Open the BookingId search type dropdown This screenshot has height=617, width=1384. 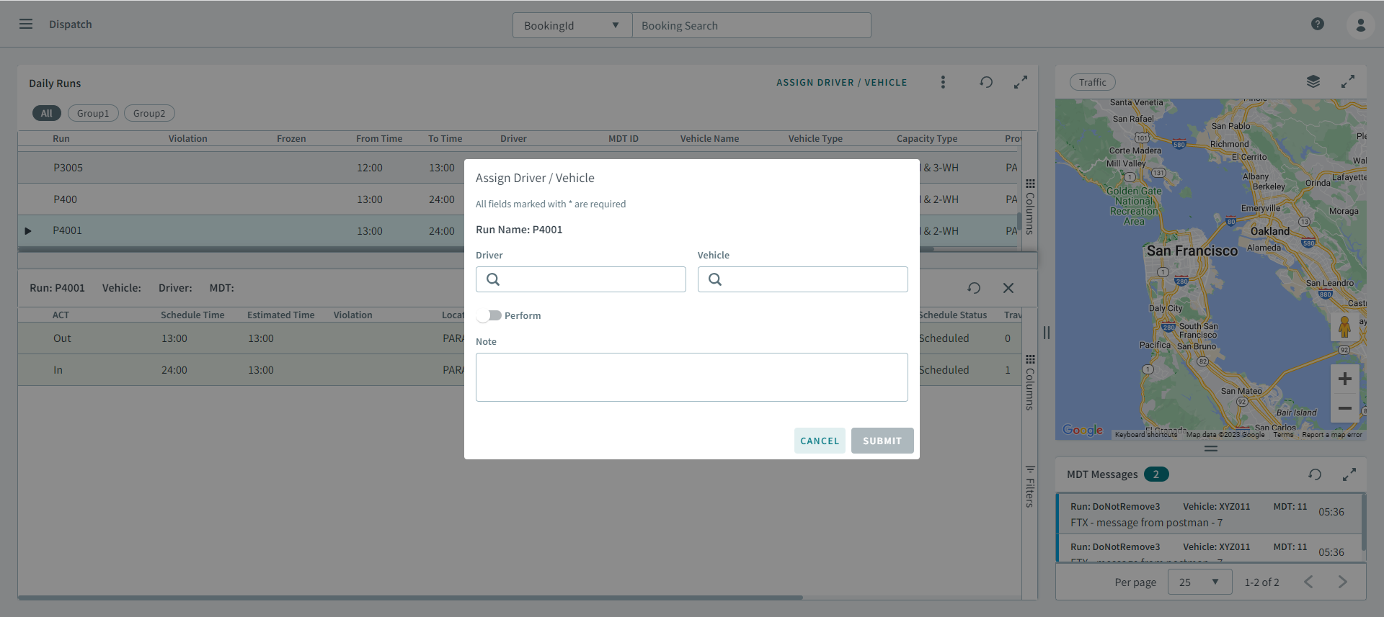572,25
